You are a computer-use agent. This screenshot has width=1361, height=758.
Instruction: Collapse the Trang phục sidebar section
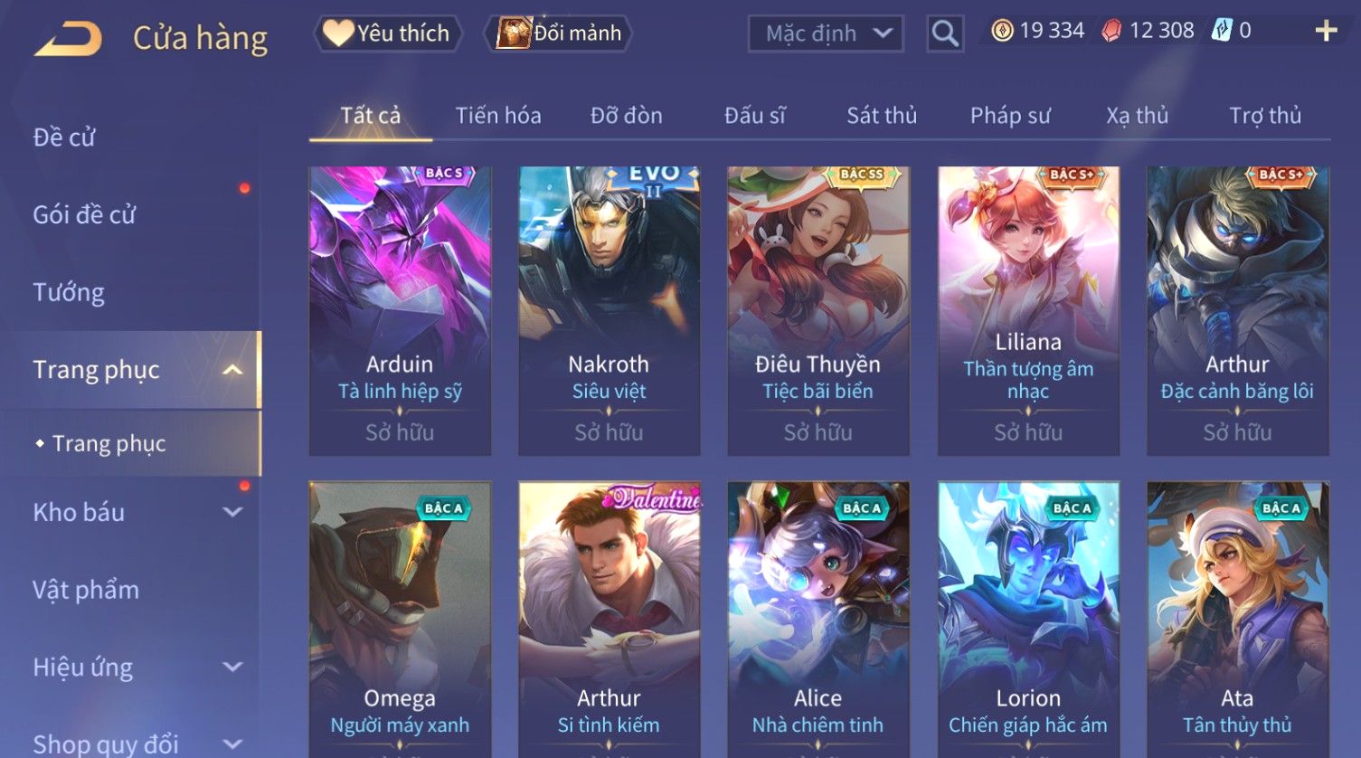(x=232, y=370)
